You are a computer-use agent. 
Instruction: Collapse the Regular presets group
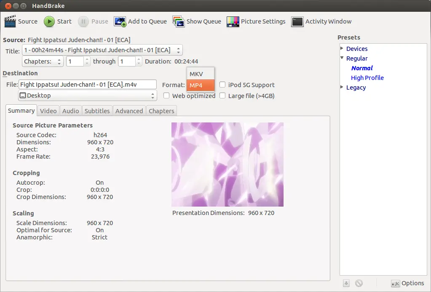point(341,58)
